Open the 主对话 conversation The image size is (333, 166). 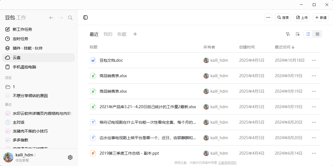39,122
